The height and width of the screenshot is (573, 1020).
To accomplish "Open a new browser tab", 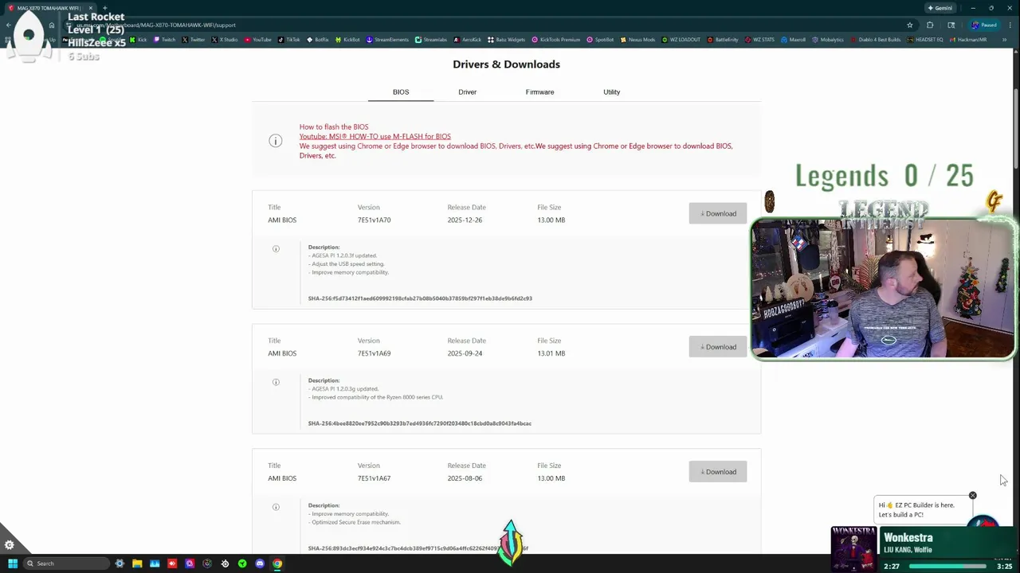I will click(104, 8).
